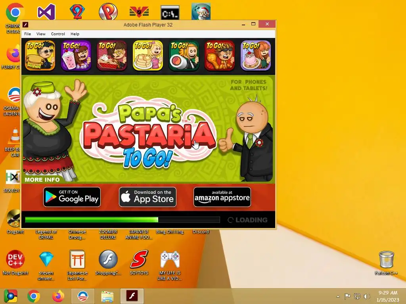This screenshot has width=406, height=304.
Task: Open the Falcon C++ recycle bin icon
Action: pos(386,263)
